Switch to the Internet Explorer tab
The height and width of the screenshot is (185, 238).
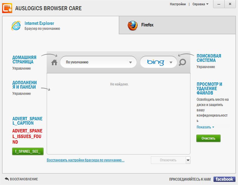click(x=61, y=25)
